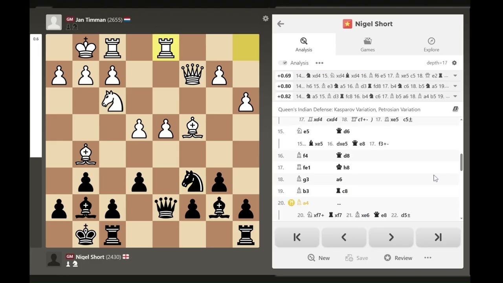Select white's move 17 'fe1'
This screenshot has height=283, width=503.
303,167
